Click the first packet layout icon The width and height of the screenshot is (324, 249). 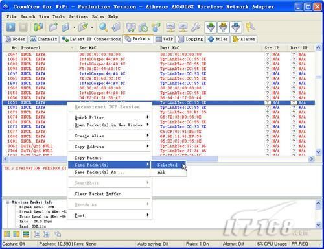7,234
